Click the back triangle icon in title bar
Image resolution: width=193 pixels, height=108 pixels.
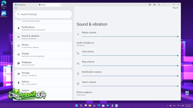coord(159,5)
